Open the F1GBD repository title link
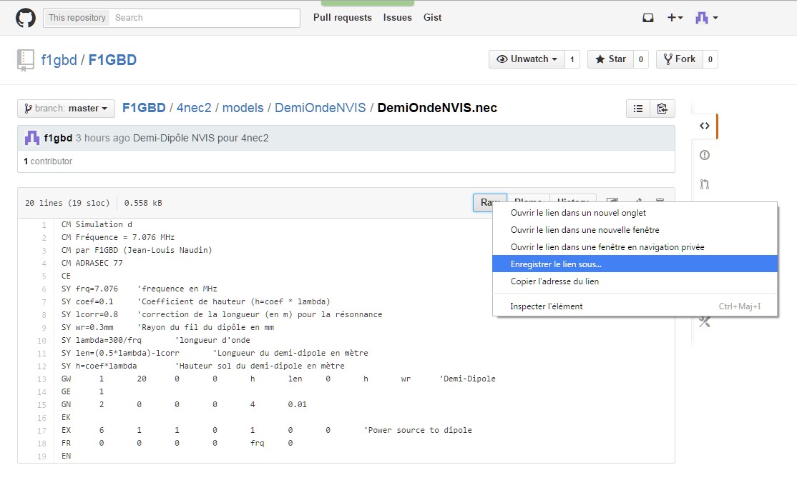 (x=112, y=60)
